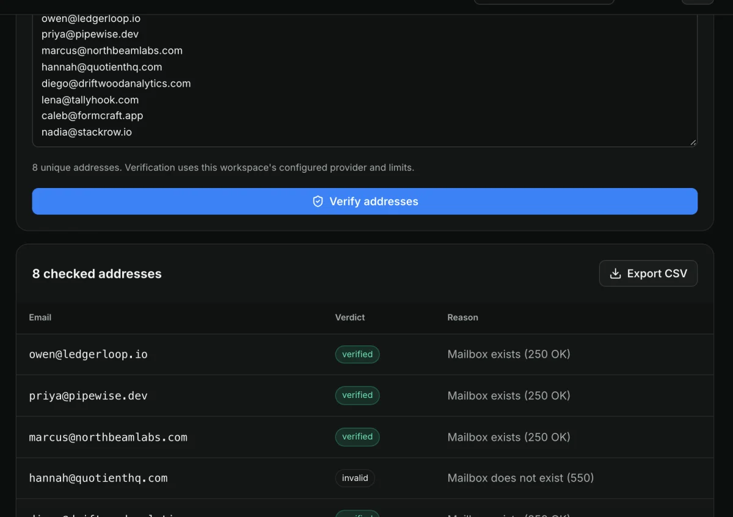Export results with the Export CSV button
The image size is (733, 517).
pyautogui.click(x=648, y=273)
